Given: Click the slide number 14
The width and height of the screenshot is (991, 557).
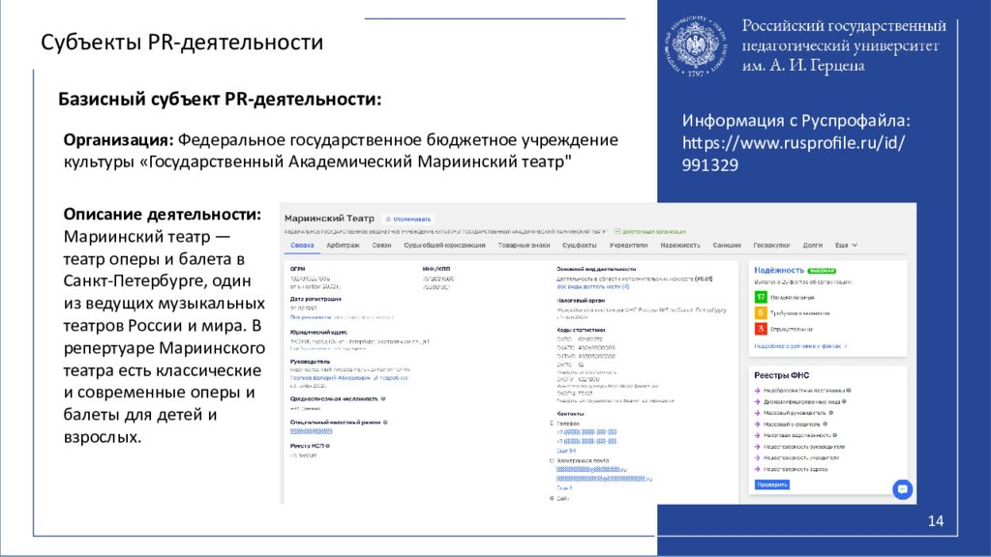Looking at the screenshot, I should coord(936,521).
